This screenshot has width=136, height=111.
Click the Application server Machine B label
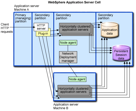tap(66, 106)
